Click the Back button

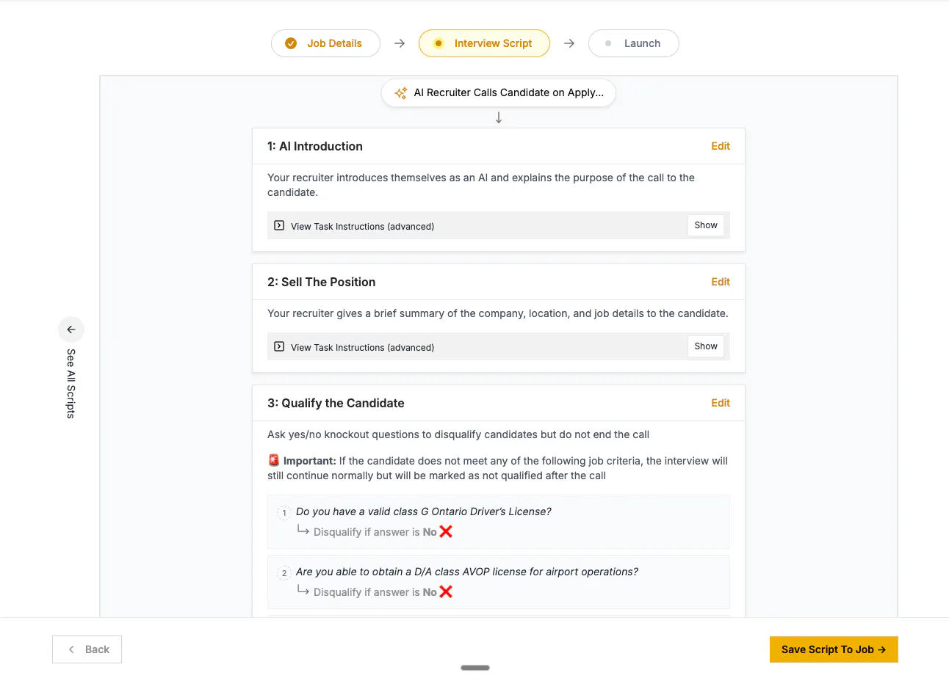pos(87,649)
